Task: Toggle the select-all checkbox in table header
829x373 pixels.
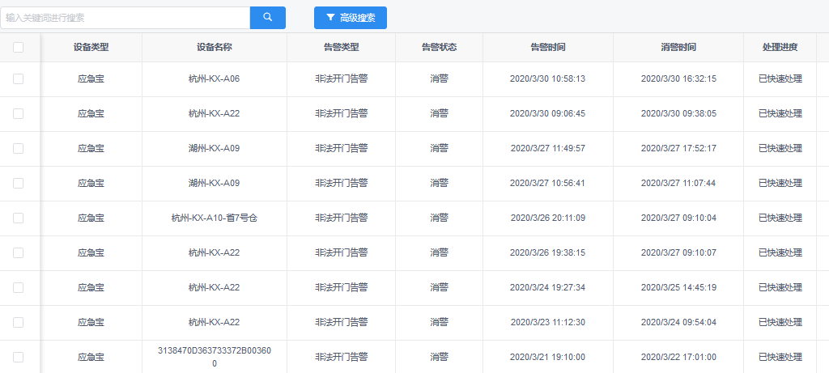Action: (19, 48)
